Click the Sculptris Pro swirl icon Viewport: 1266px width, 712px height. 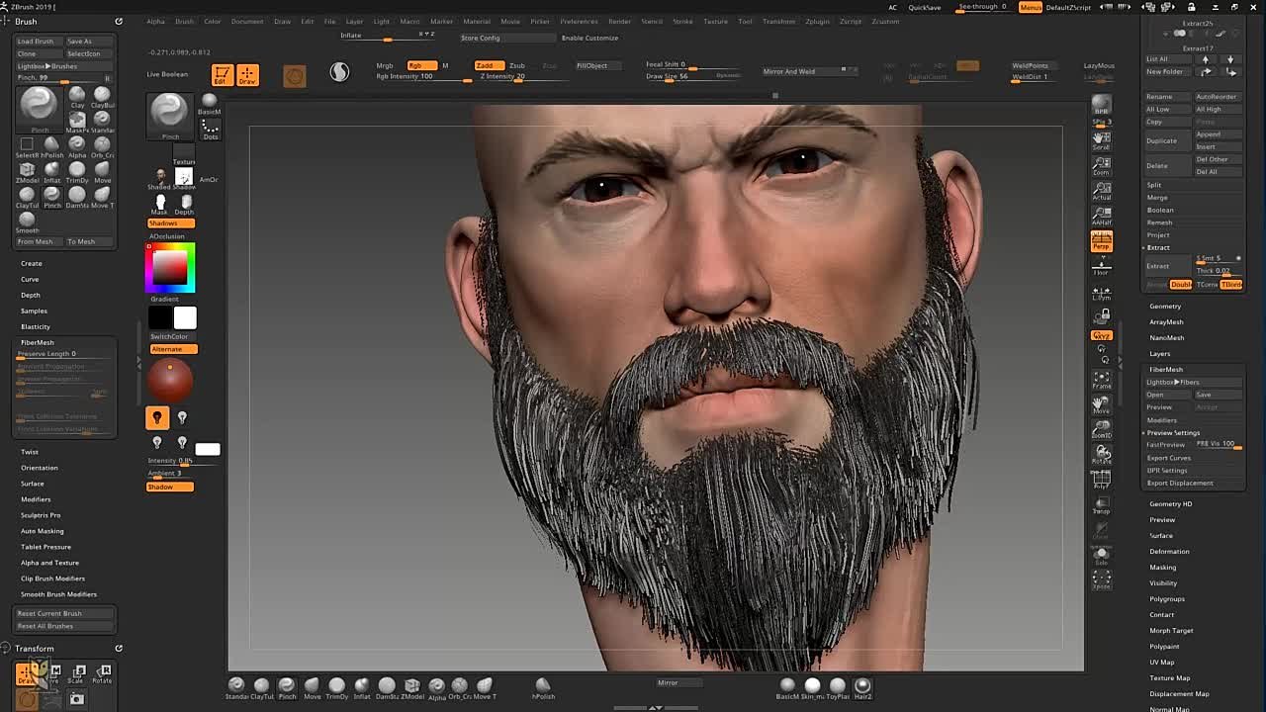click(x=339, y=72)
